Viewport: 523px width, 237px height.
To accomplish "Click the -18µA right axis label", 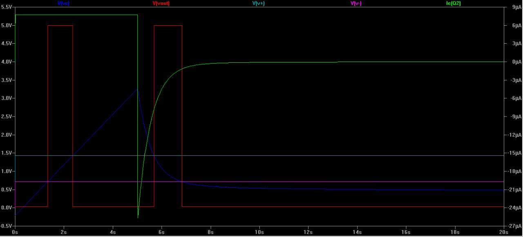I will [x=515, y=171].
